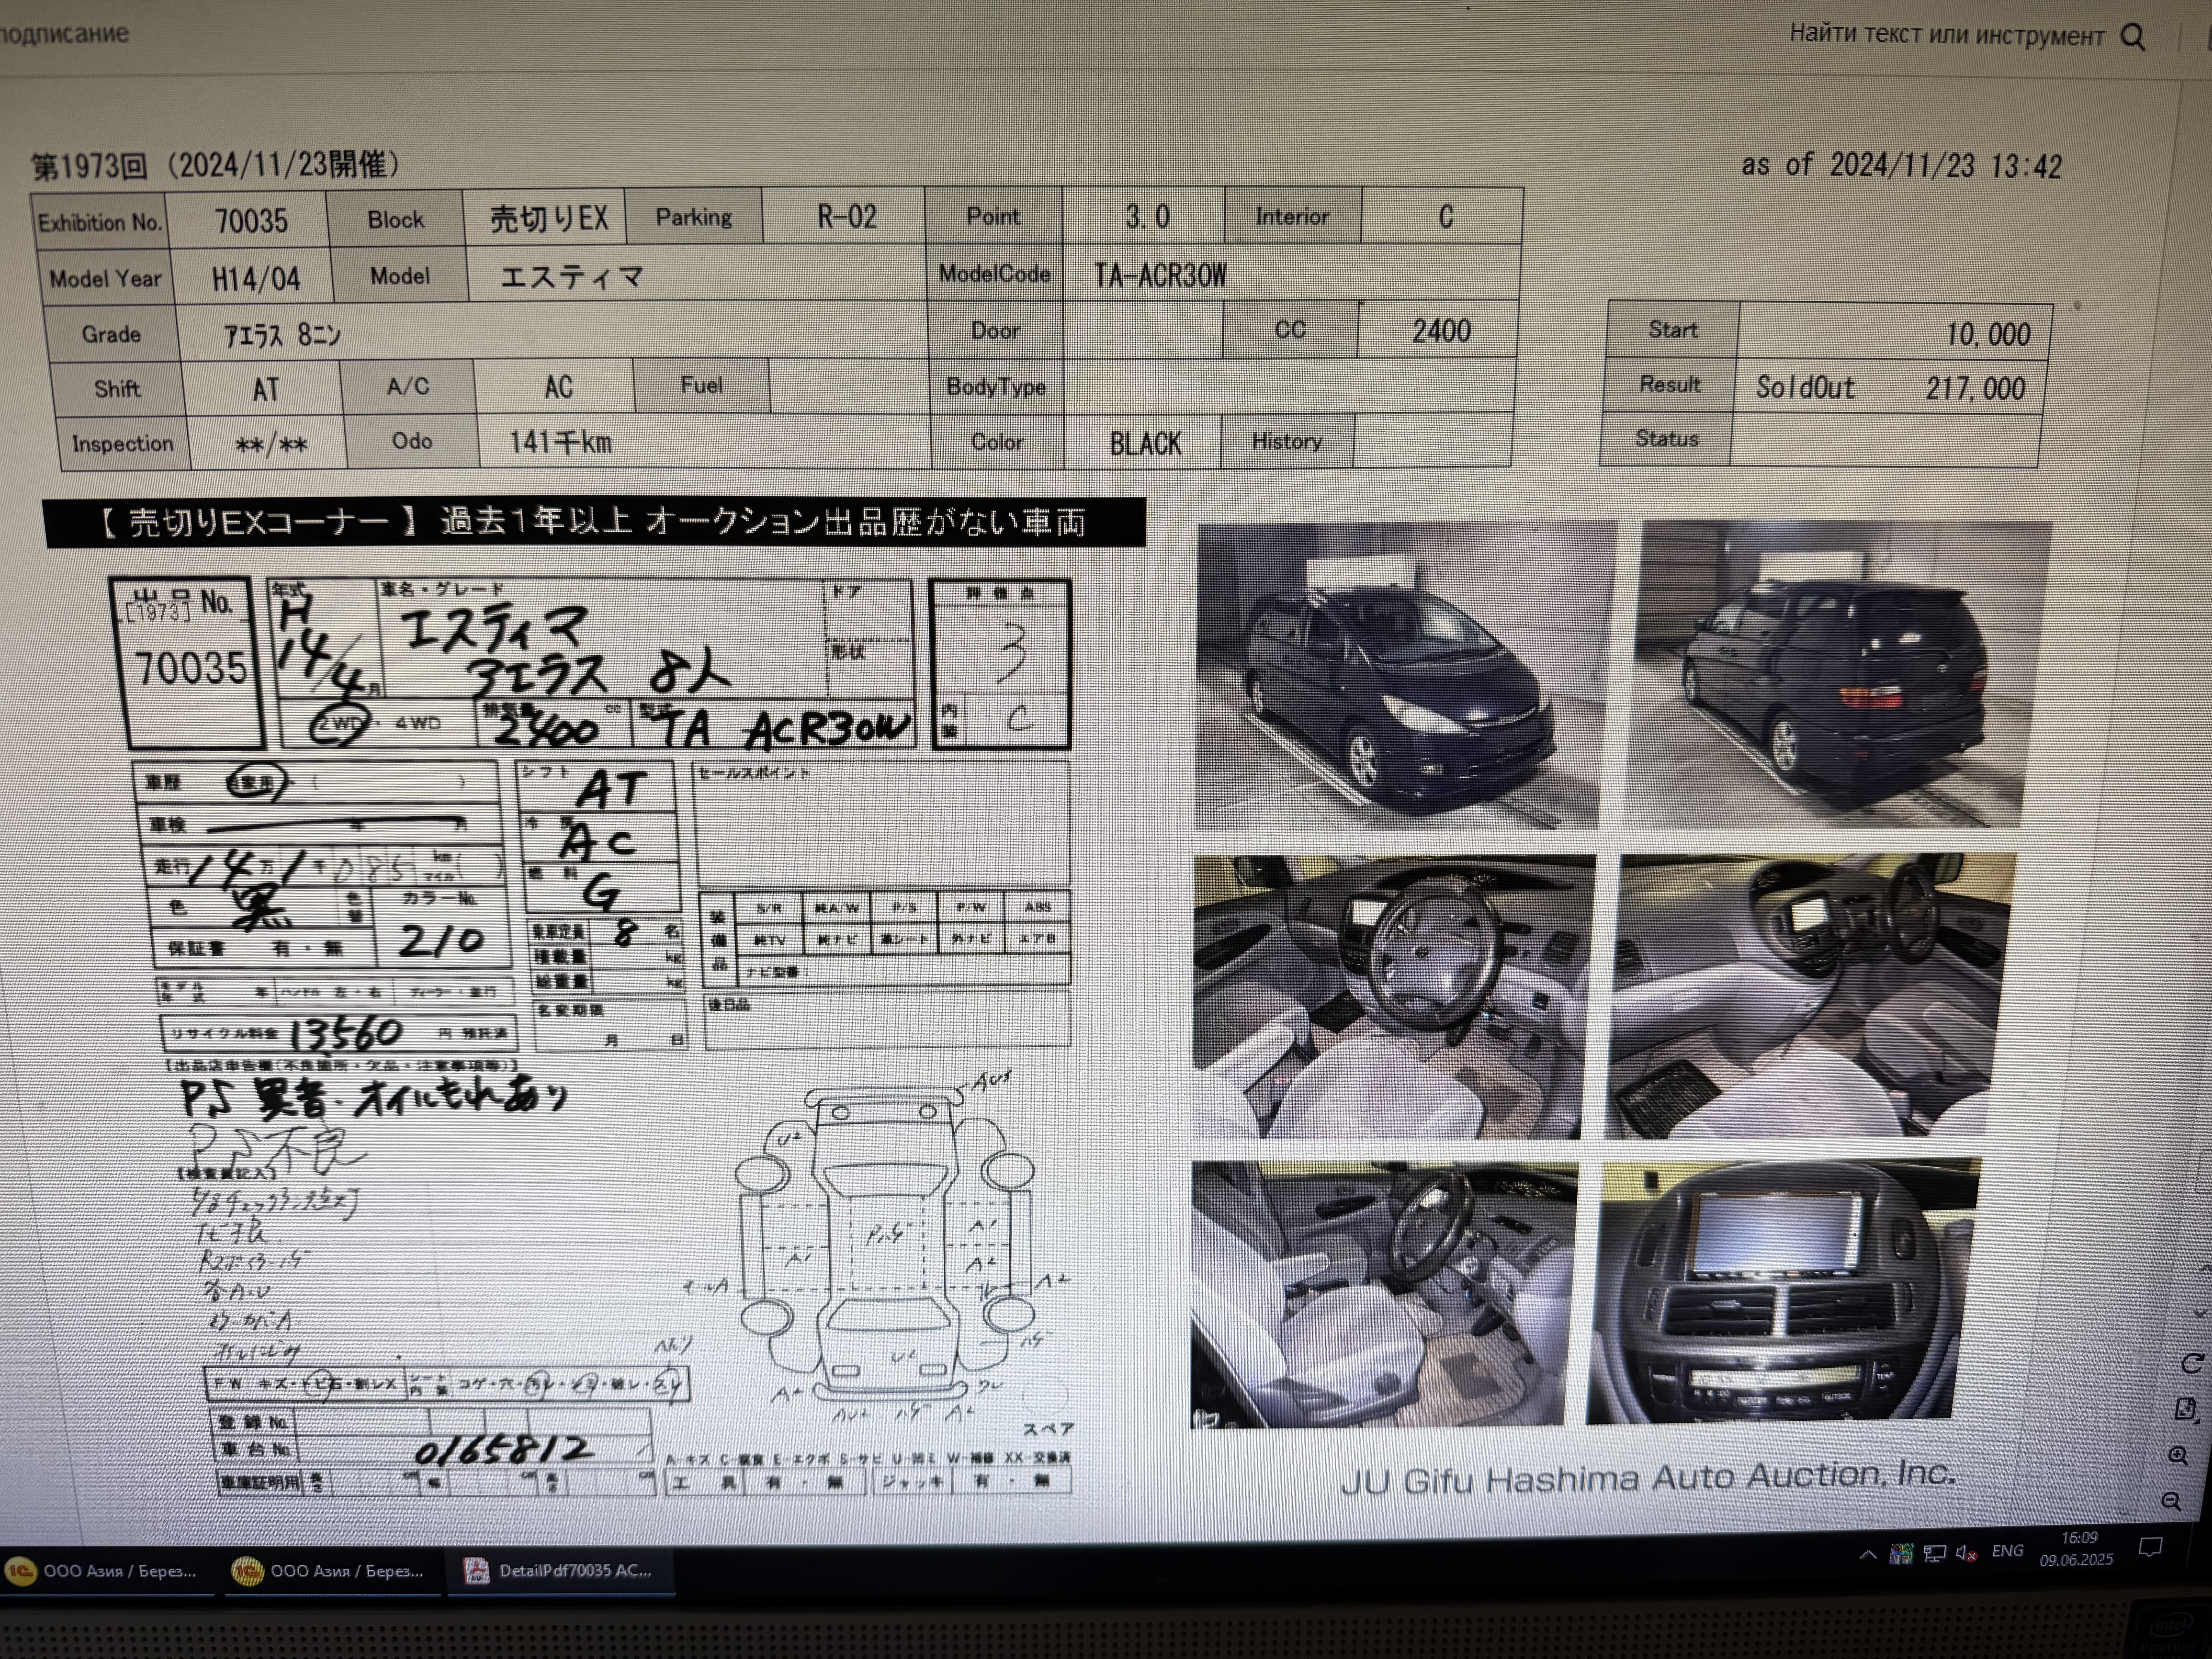Image resolution: width=2212 pixels, height=1659 pixels.
Task: Open second 'ООО Азия / Берез...' 1C taskbar window
Action: click(x=331, y=1571)
